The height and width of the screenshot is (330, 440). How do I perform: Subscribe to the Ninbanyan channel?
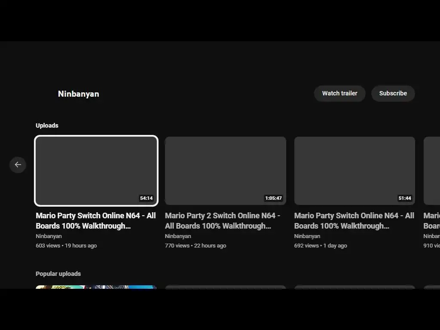(393, 93)
